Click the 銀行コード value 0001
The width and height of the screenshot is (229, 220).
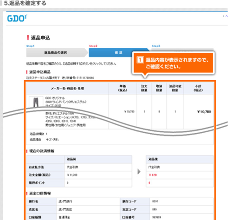(x=155, y=201)
